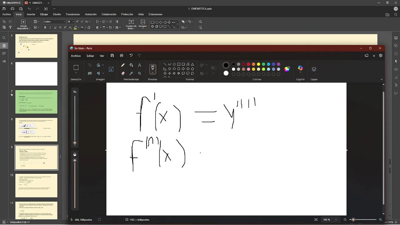Image resolution: width=400 pixels, height=225 pixels.
Task: Select the Pencil tool in Paint
Action: coord(123,65)
